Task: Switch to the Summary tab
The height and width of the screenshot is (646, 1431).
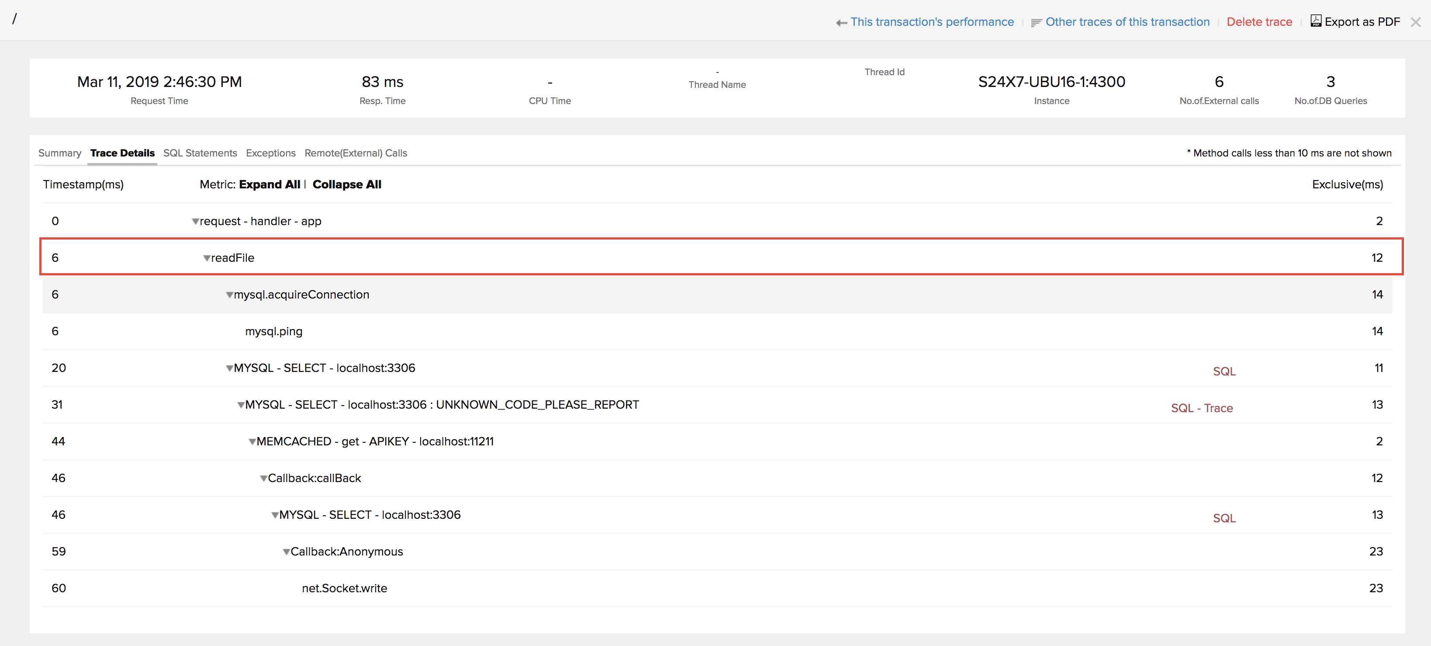Action: point(59,153)
